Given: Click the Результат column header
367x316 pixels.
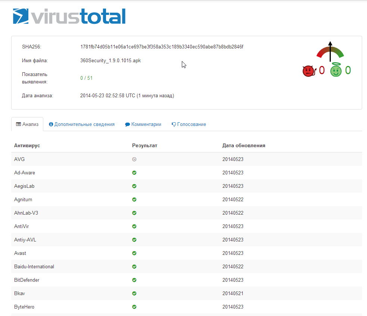Looking at the screenshot, I should click(144, 145).
